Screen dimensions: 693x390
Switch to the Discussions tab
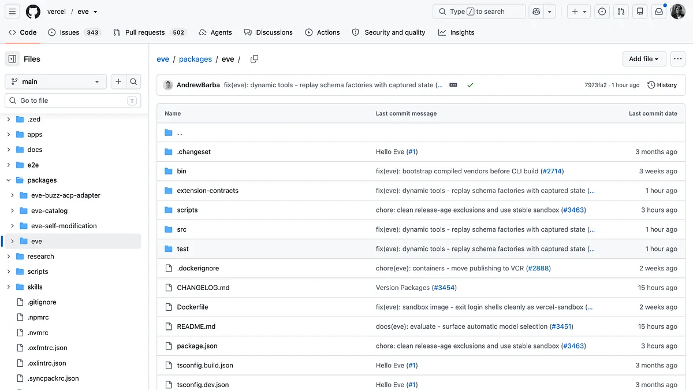coord(268,32)
